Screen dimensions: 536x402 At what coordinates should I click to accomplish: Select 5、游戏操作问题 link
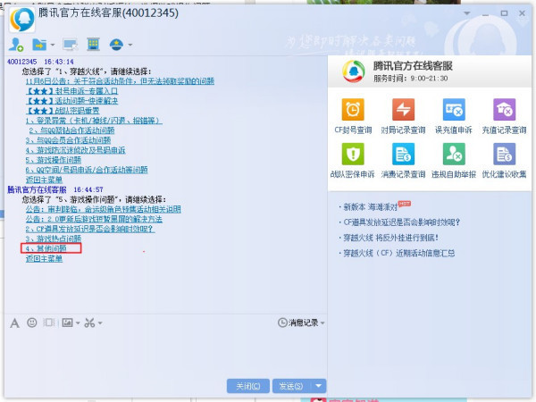[54, 160]
